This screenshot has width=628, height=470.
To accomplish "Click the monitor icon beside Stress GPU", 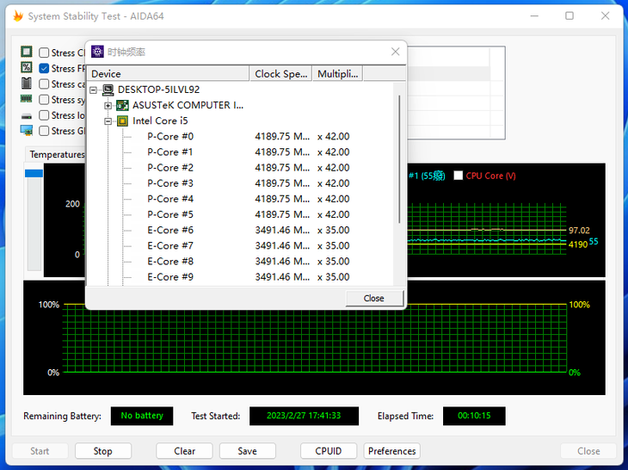I will tap(27, 130).
